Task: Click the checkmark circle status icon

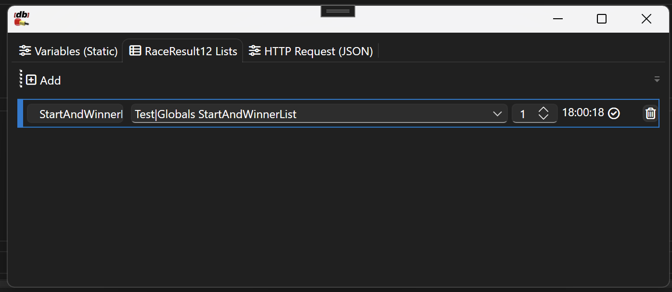Action: [614, 113]
